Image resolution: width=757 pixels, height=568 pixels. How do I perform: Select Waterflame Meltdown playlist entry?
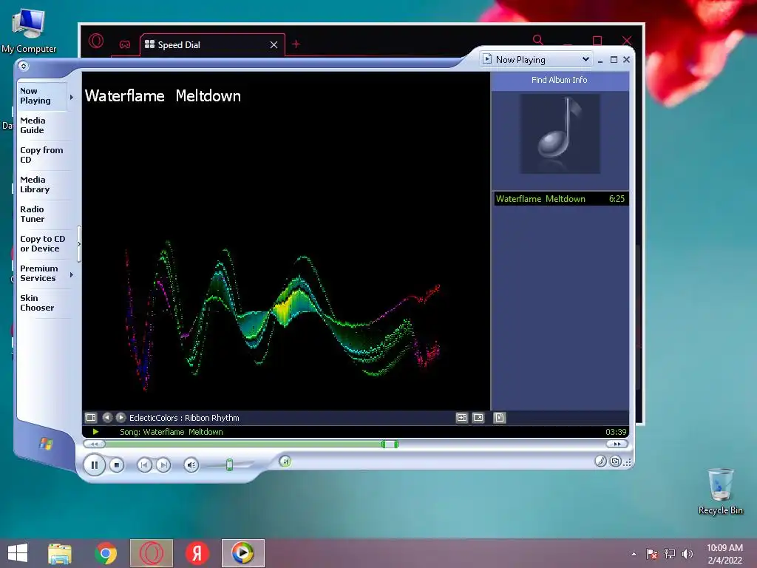pos(560,199)
